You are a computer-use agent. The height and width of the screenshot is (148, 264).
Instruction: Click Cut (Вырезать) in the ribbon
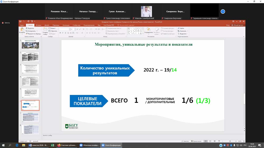point(30,28)
